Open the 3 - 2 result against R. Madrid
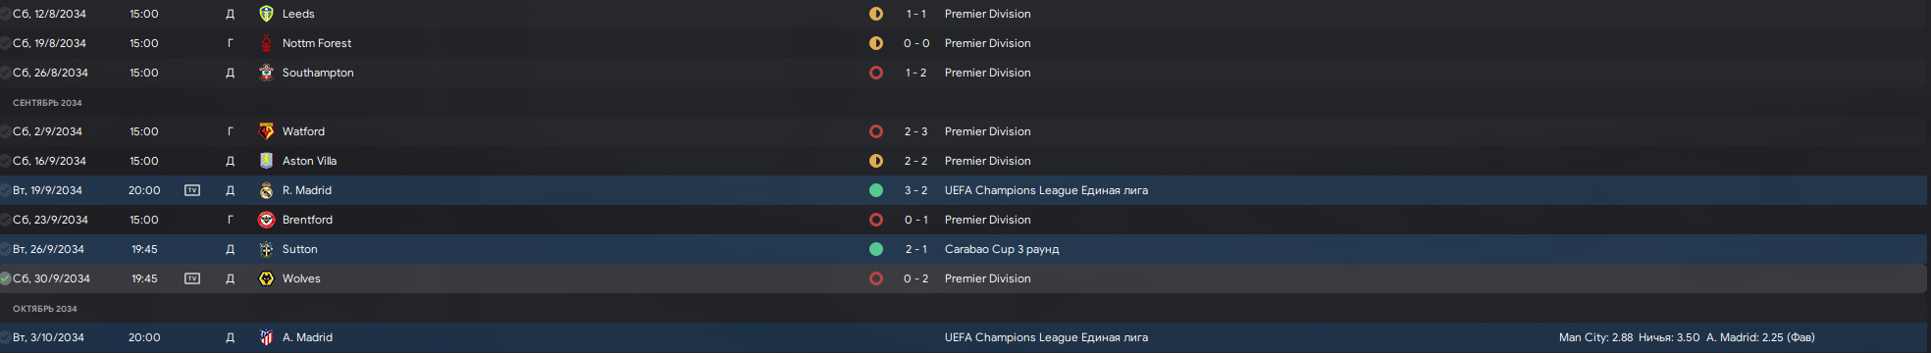 click(915, 190)
